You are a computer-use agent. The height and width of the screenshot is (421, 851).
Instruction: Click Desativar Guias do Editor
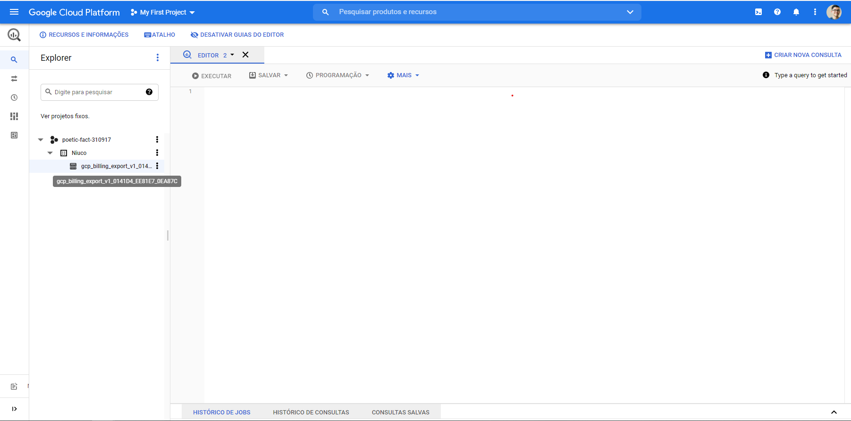coord(237,35)
